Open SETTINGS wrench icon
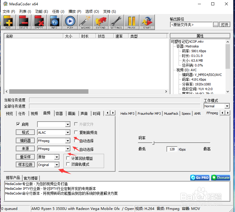This screenshot has width=235, height=212. click(116, 22)
